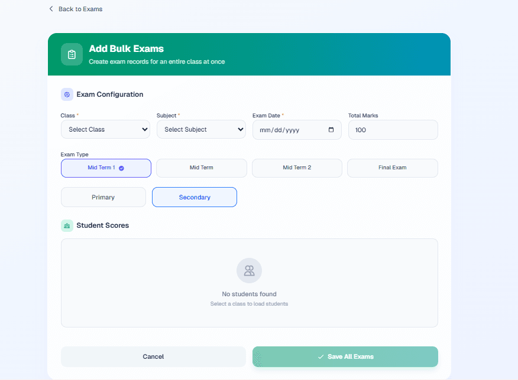This screenshot has width=518, height=380.
Task: Click the no students people icon
Action: 249,271
